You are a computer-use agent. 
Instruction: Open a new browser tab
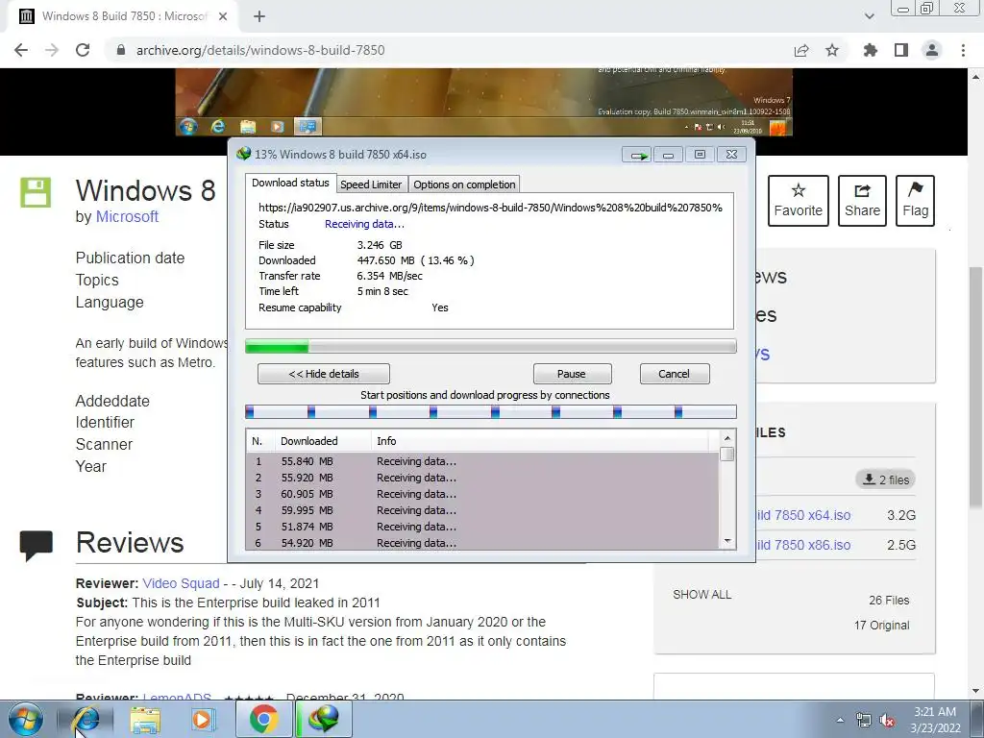[x=259, y=16]
